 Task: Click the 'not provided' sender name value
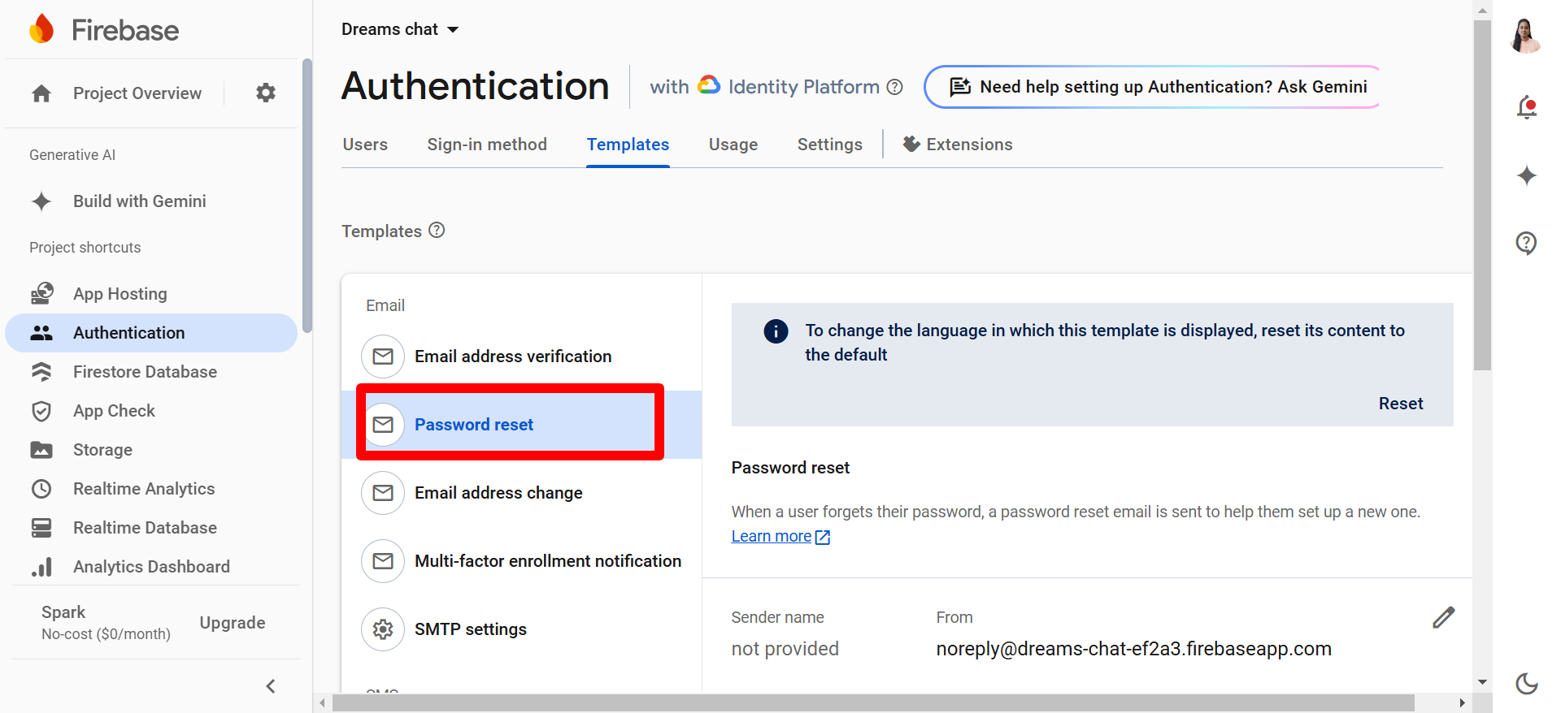coord(785,649)
